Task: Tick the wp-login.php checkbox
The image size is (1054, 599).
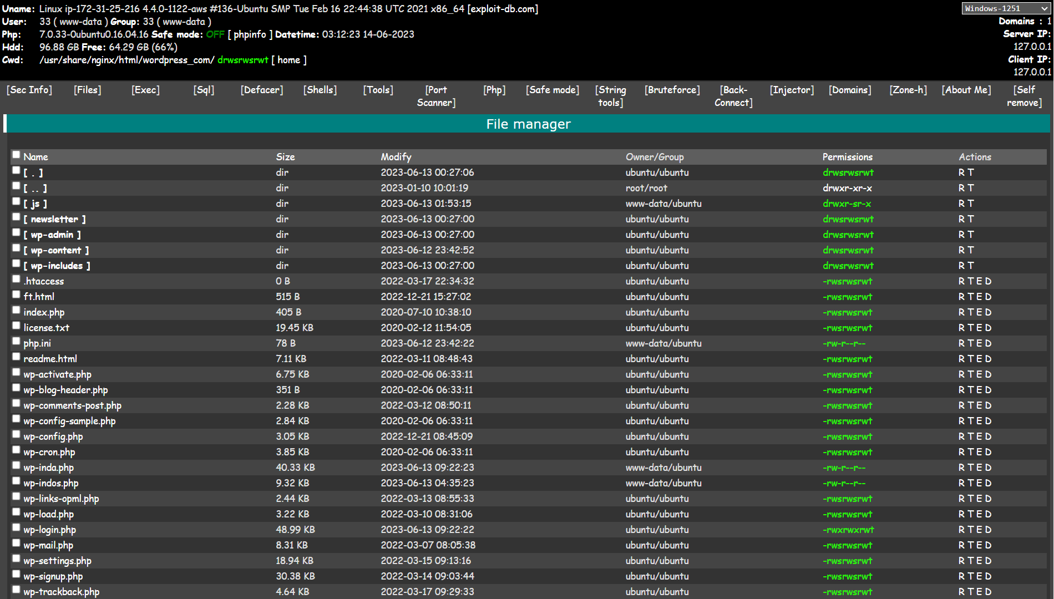Action: tap(16, 528)
